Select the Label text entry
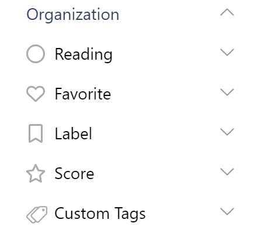This screenshot has height=230, width=254. pos(74,133)
